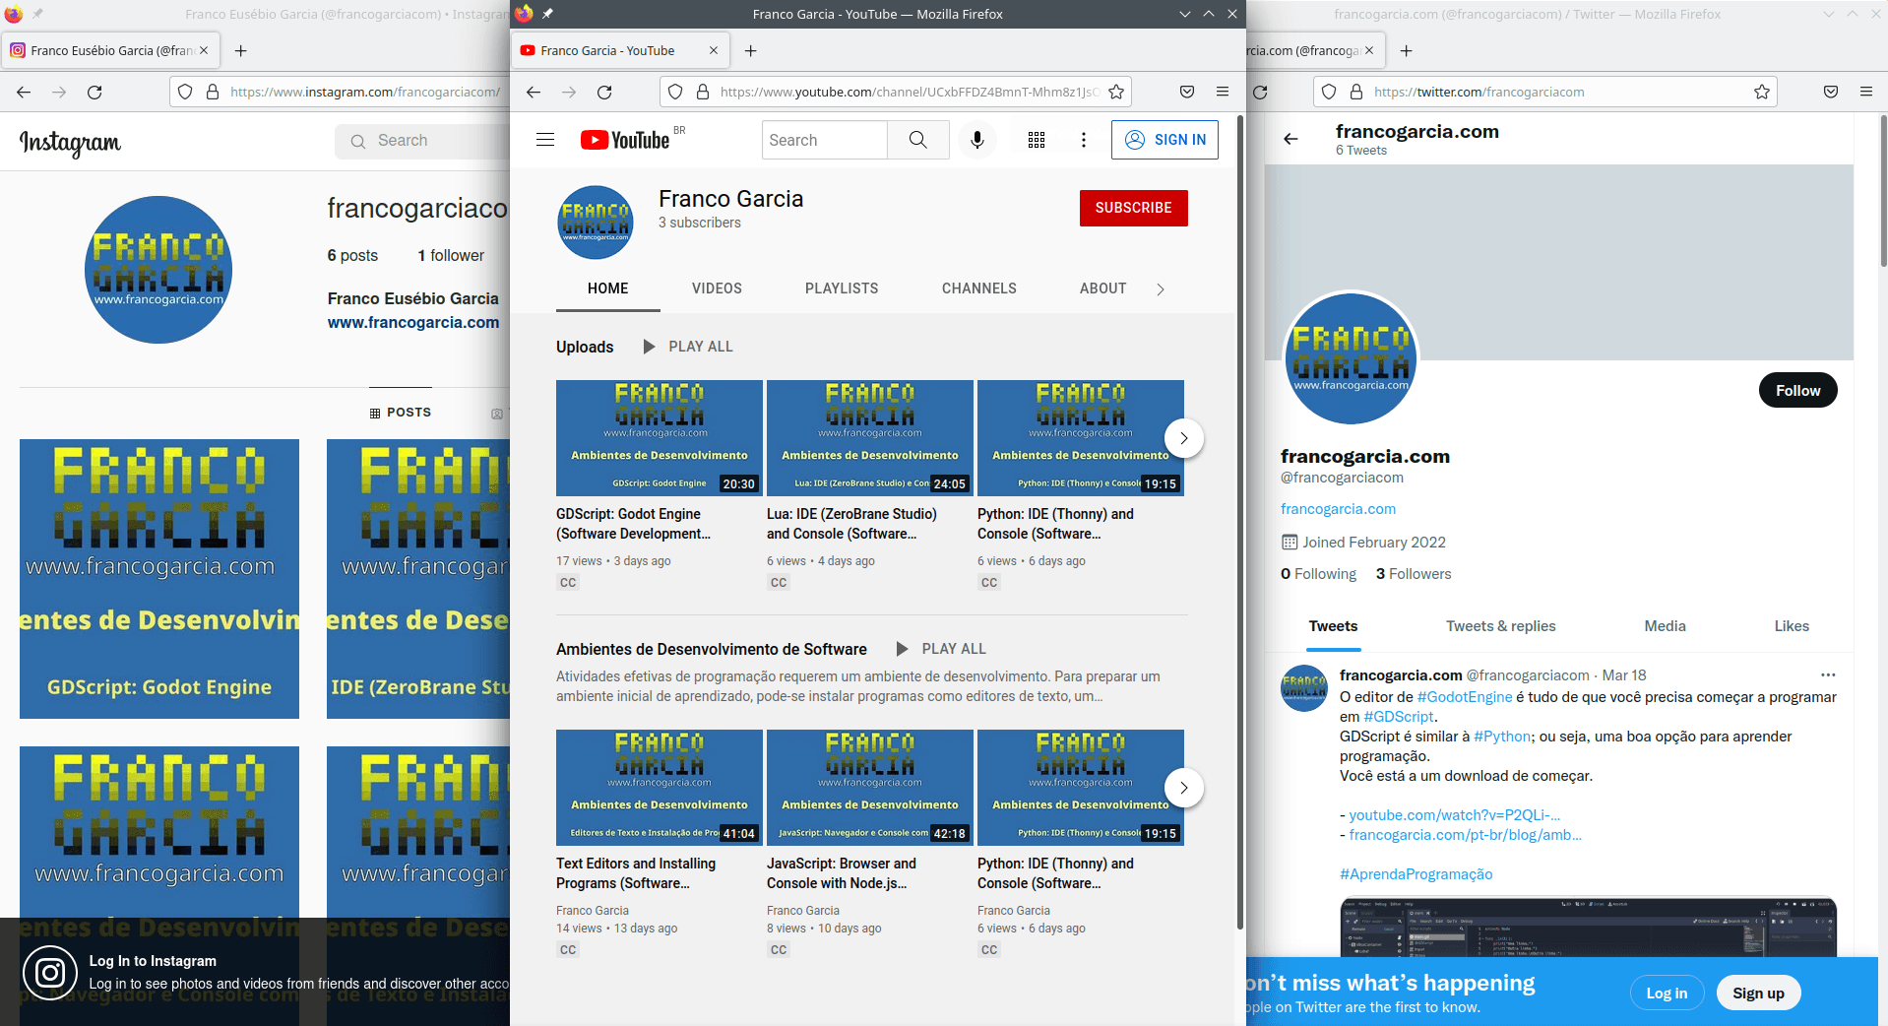
Task: Open the YouTube apps grid icon
Action: point(1037,140)
